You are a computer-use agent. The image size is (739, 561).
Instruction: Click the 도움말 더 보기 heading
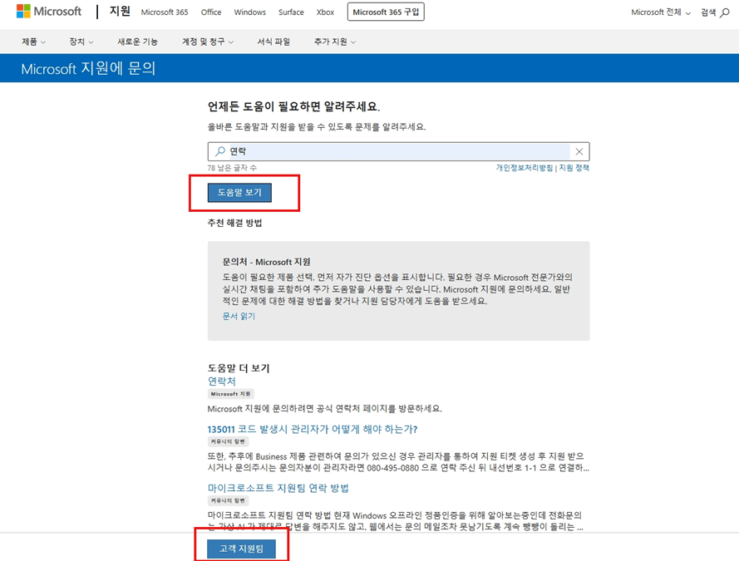(x=239, y=368)
